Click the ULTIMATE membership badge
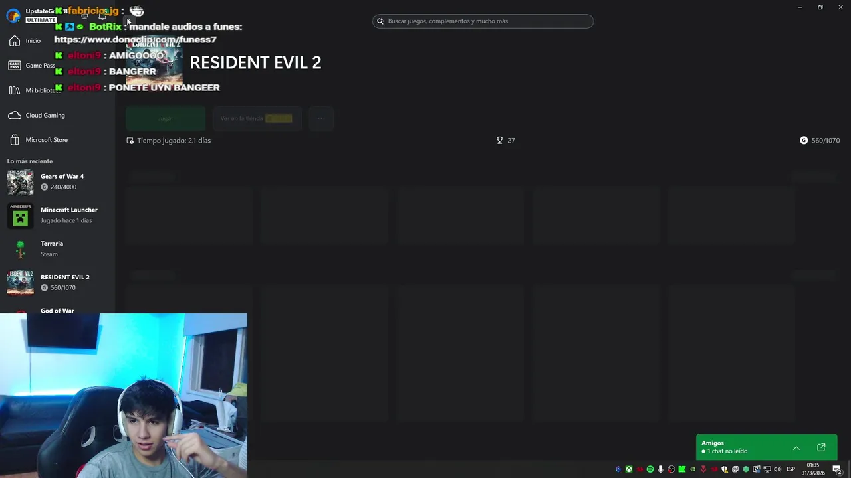The height and width of the screenshot is (478, 851). coord(41,20)
